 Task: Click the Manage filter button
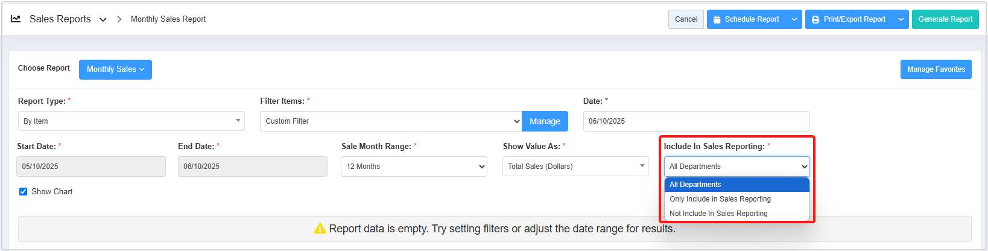coord(545,121)
